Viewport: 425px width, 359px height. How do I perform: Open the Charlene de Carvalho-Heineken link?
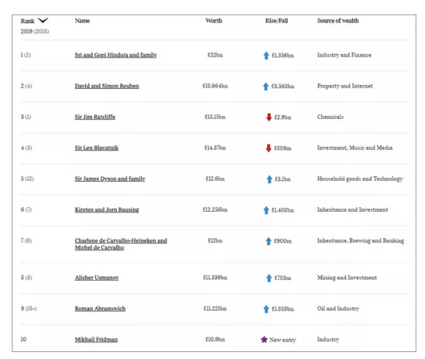point(120,244)
